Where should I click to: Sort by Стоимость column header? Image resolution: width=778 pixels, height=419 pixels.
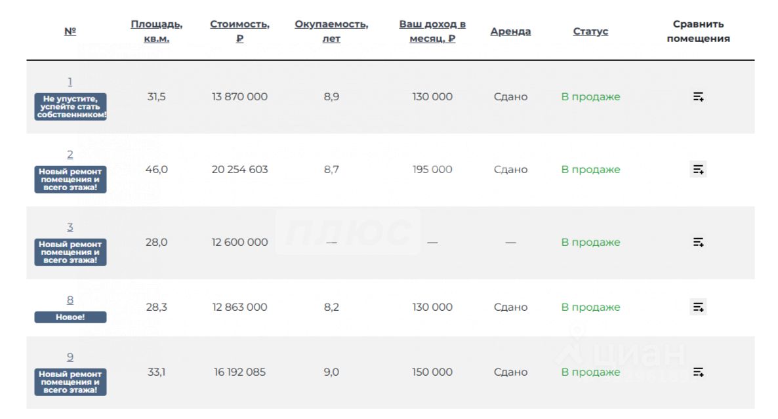click(x=239, y=31)
